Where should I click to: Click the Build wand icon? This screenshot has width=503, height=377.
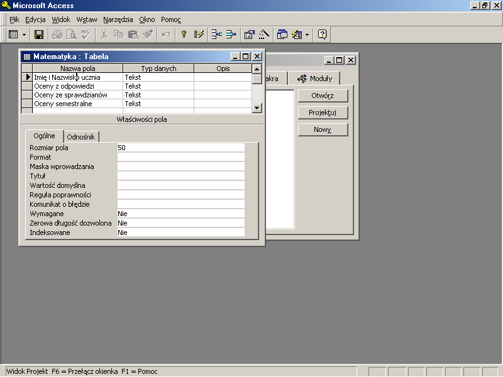(x=264, y=35)
